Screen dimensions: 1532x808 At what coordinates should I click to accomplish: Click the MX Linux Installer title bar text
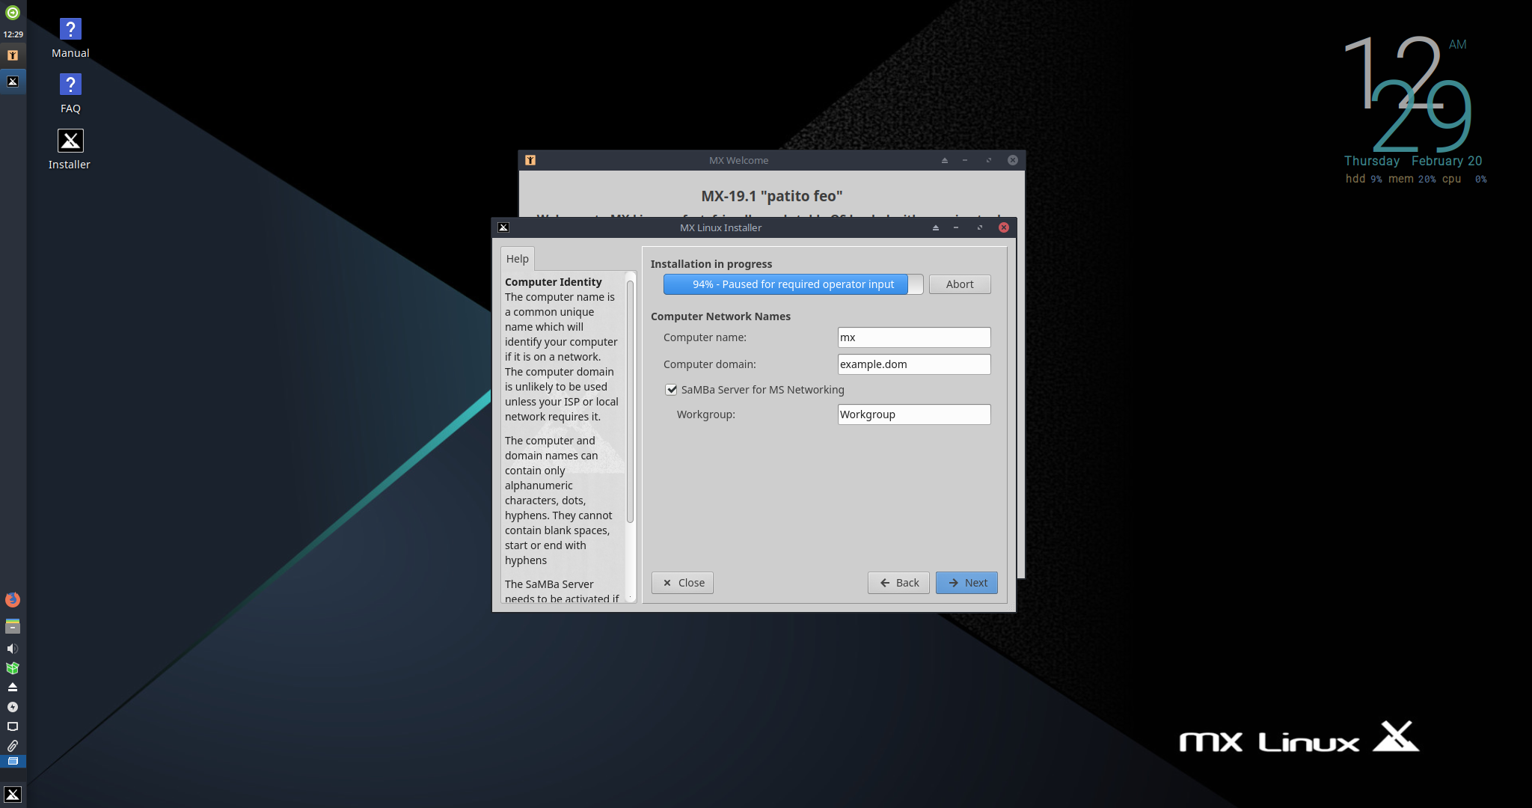(x=720, y=227)
